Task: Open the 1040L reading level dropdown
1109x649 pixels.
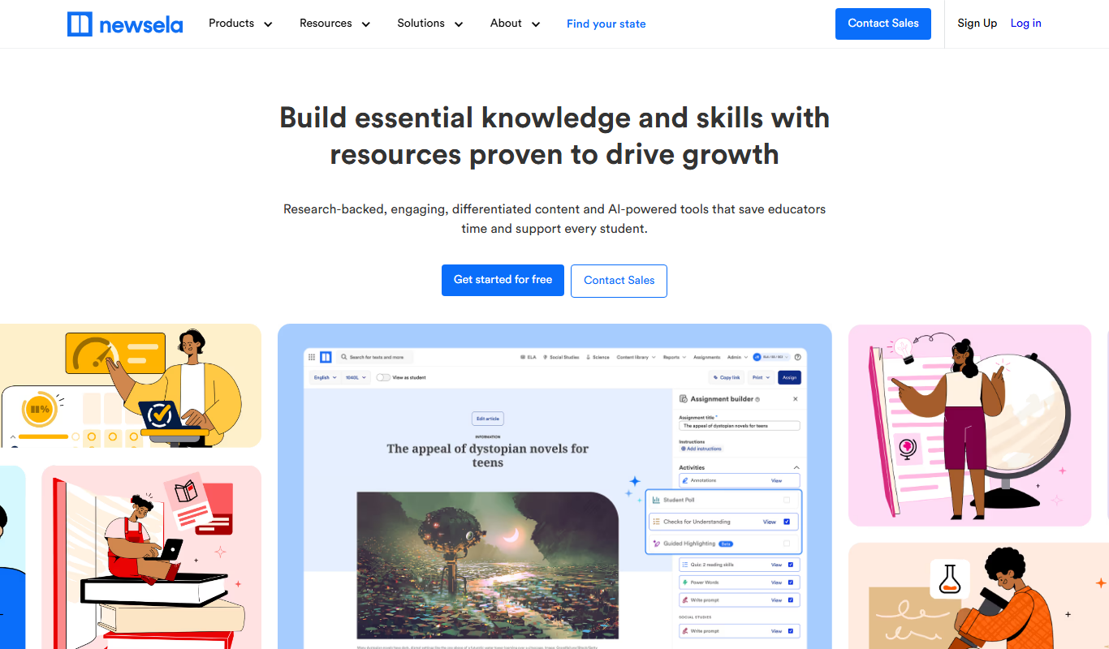Action: pyautogui.click(x=356, y=377)
